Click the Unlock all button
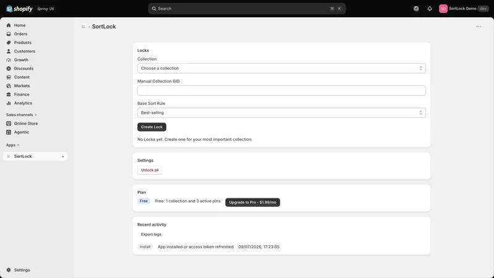The width and height of the screenshot is (494, 278). pos(149,171)
